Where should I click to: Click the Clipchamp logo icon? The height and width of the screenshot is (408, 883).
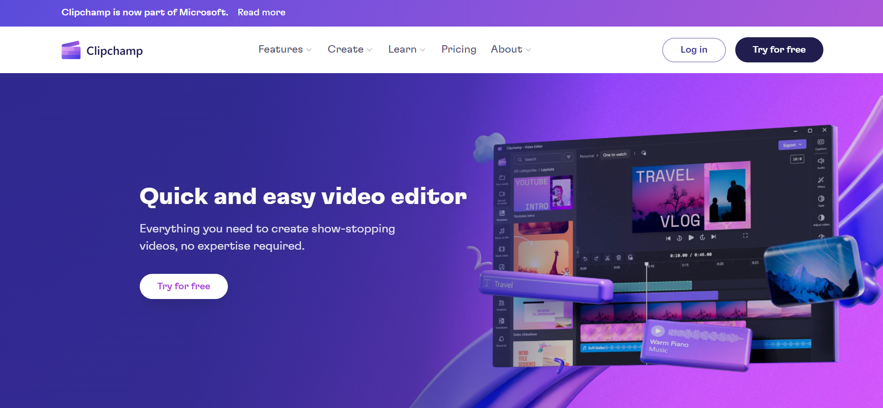(x=71, y=50)
